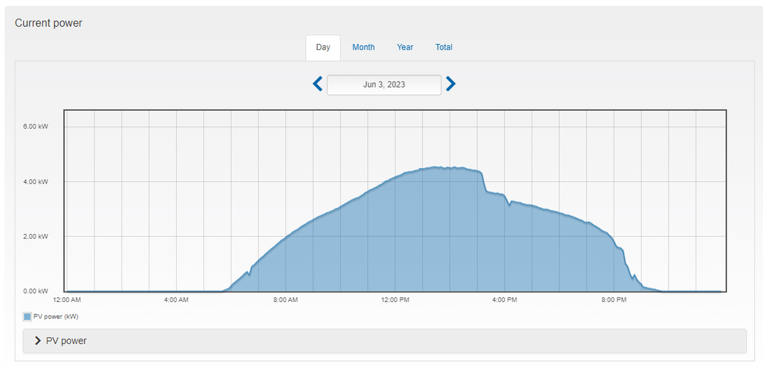Click the 4:00 PM time axis label
The height and width of the screenshot is (370, 763).
click(x=504, y=300)
